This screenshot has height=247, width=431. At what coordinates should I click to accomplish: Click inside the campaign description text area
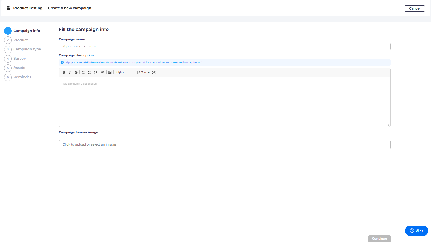tap(225, 102)
